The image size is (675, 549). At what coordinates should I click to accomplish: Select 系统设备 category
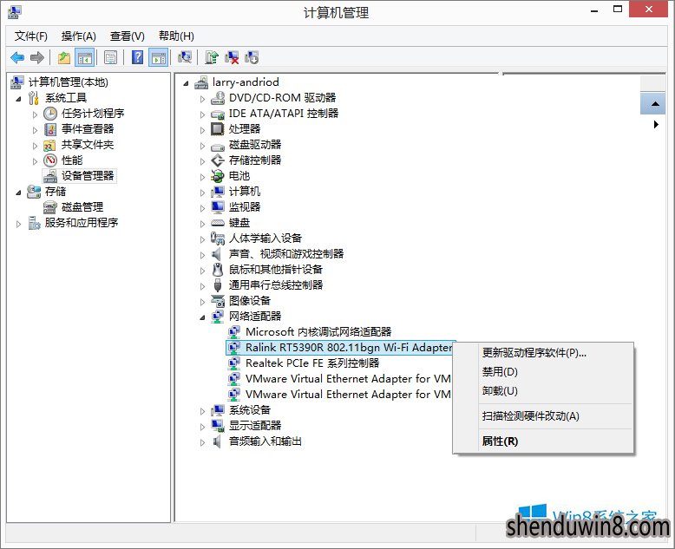coord(250,409)
